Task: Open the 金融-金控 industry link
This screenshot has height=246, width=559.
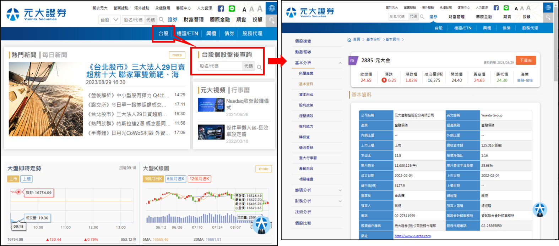Action: pyautogui.click(x=525, y=80)
